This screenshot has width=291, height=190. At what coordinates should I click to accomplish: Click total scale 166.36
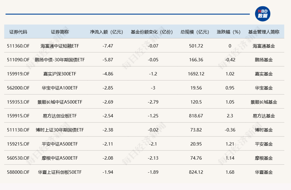[196, 60]
